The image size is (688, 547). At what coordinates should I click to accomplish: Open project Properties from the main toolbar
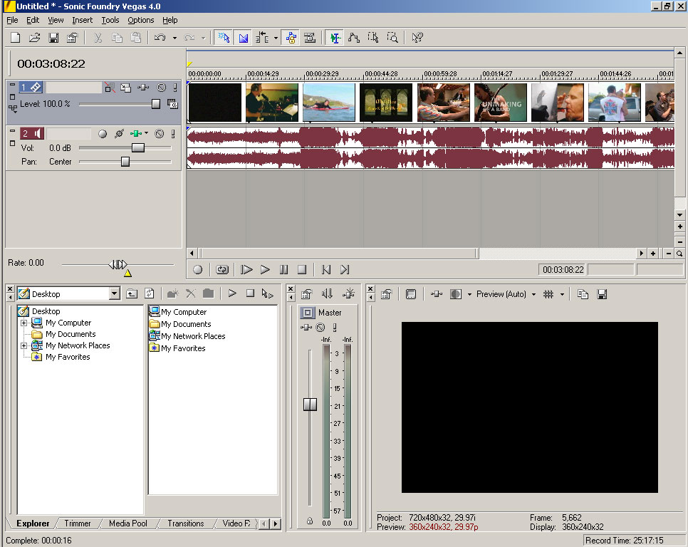pyautogui.click(x=72, y=38)
